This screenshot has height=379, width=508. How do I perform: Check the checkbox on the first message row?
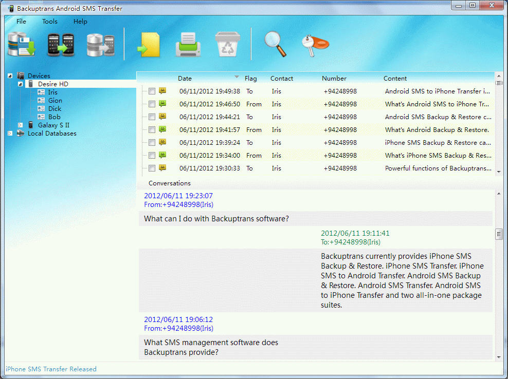pos(152,91)
